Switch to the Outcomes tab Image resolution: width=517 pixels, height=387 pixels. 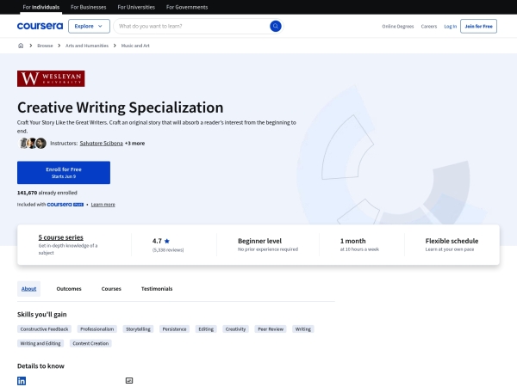pos(69,289)
